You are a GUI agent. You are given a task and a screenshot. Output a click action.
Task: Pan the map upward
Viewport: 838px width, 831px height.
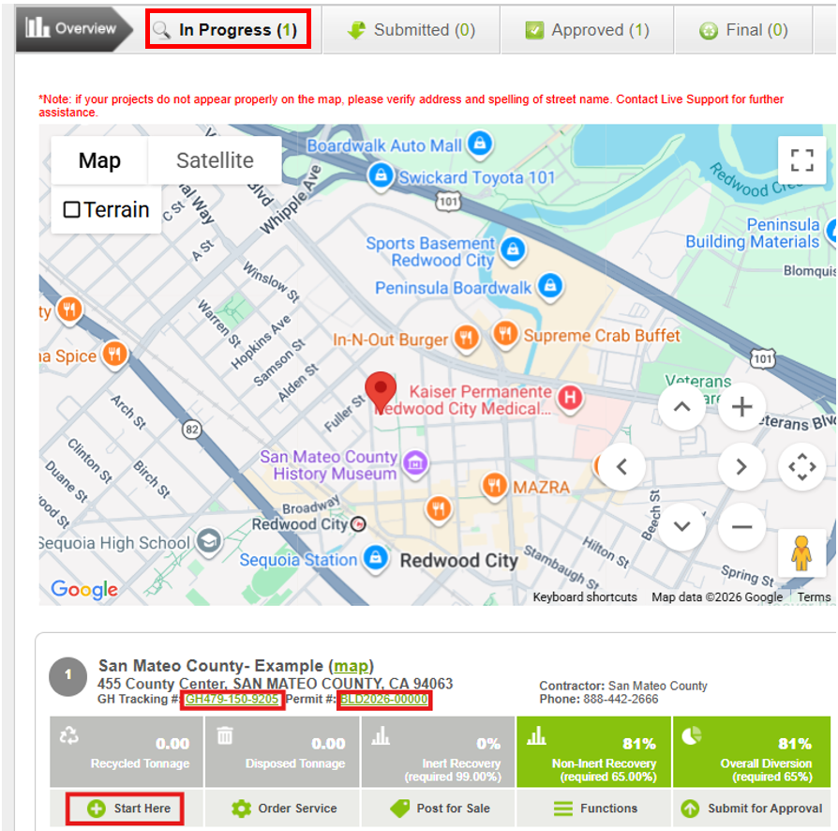(x=681, y=407)
